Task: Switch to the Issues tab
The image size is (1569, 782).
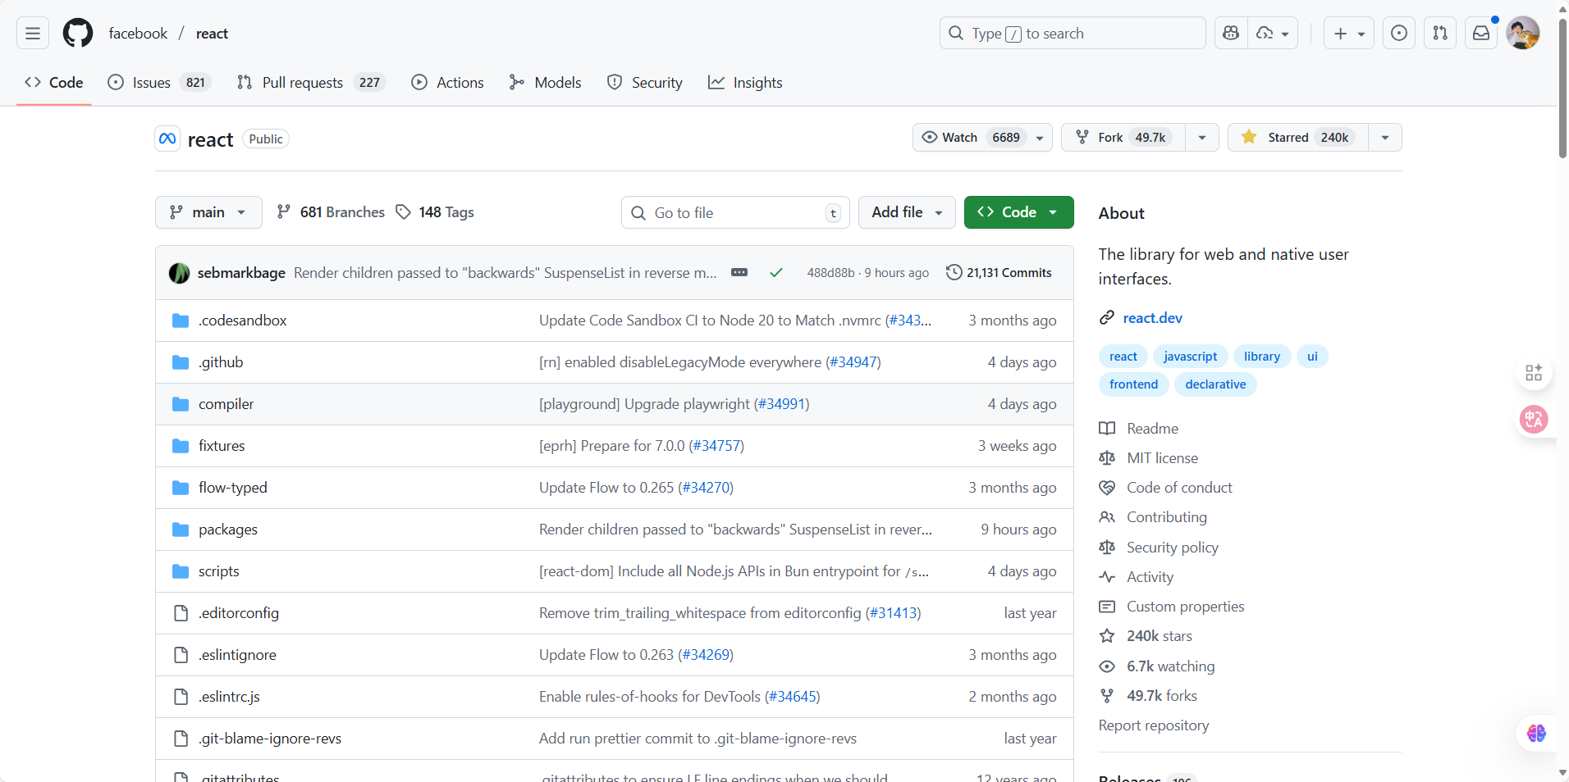Action: 160,83
